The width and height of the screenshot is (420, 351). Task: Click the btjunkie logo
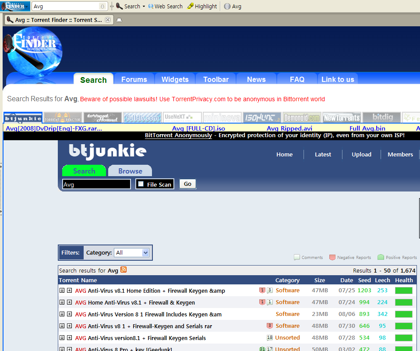coord(108,151)
